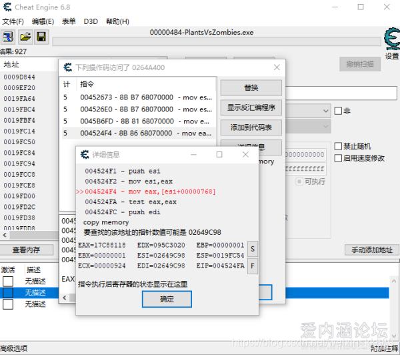
Task: Click the 查看内存 button
Action: 26,250
